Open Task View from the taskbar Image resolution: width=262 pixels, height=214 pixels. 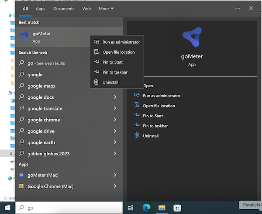(131, 208)
